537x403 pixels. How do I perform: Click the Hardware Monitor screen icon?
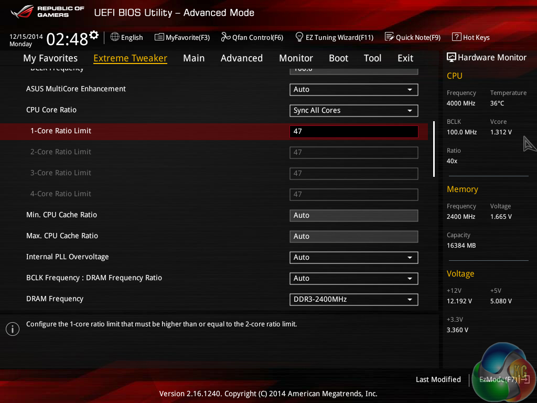pyautogui.click(x=452, y=57)
